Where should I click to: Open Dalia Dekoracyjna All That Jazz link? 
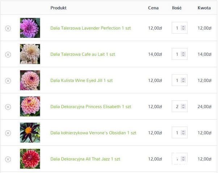click(x=85, y=159)
